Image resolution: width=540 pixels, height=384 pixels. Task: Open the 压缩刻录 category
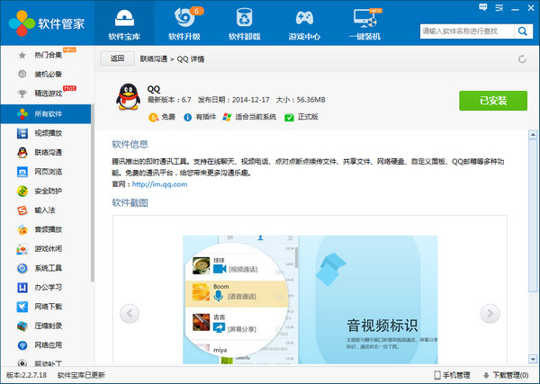point(48,326)
